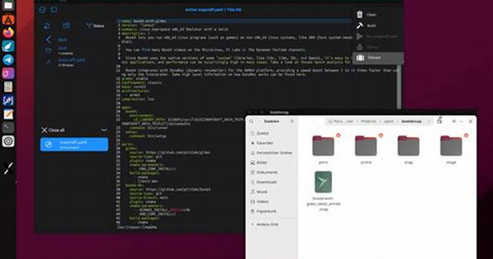Click the refresh icon in editor sidebar toolbar
Screen dimensions: 493x259
(47, 26)
